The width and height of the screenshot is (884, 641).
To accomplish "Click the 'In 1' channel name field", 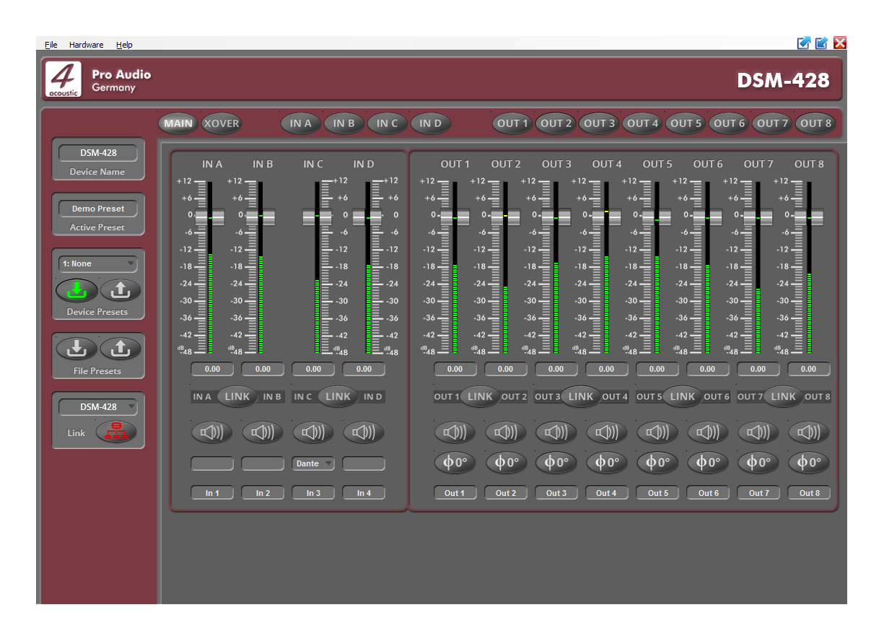I will coord(212,493).
